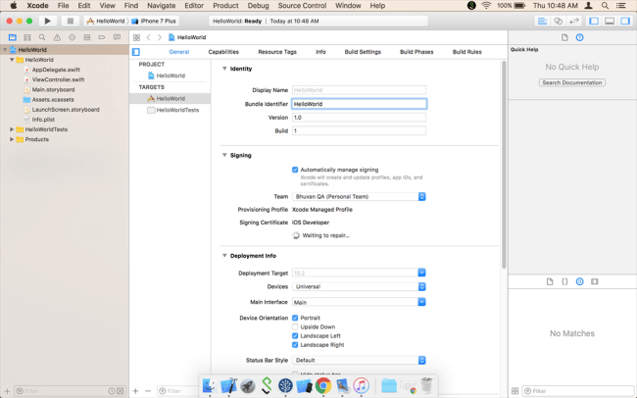Image resolution: width=637 pixels, height=398 pixels.
Task: Show the Quick Help inspector
Action: coord(580,37)
